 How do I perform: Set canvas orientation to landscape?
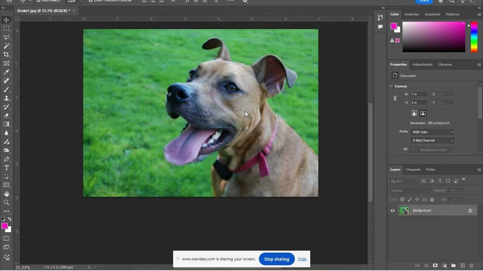click(423, 113)
